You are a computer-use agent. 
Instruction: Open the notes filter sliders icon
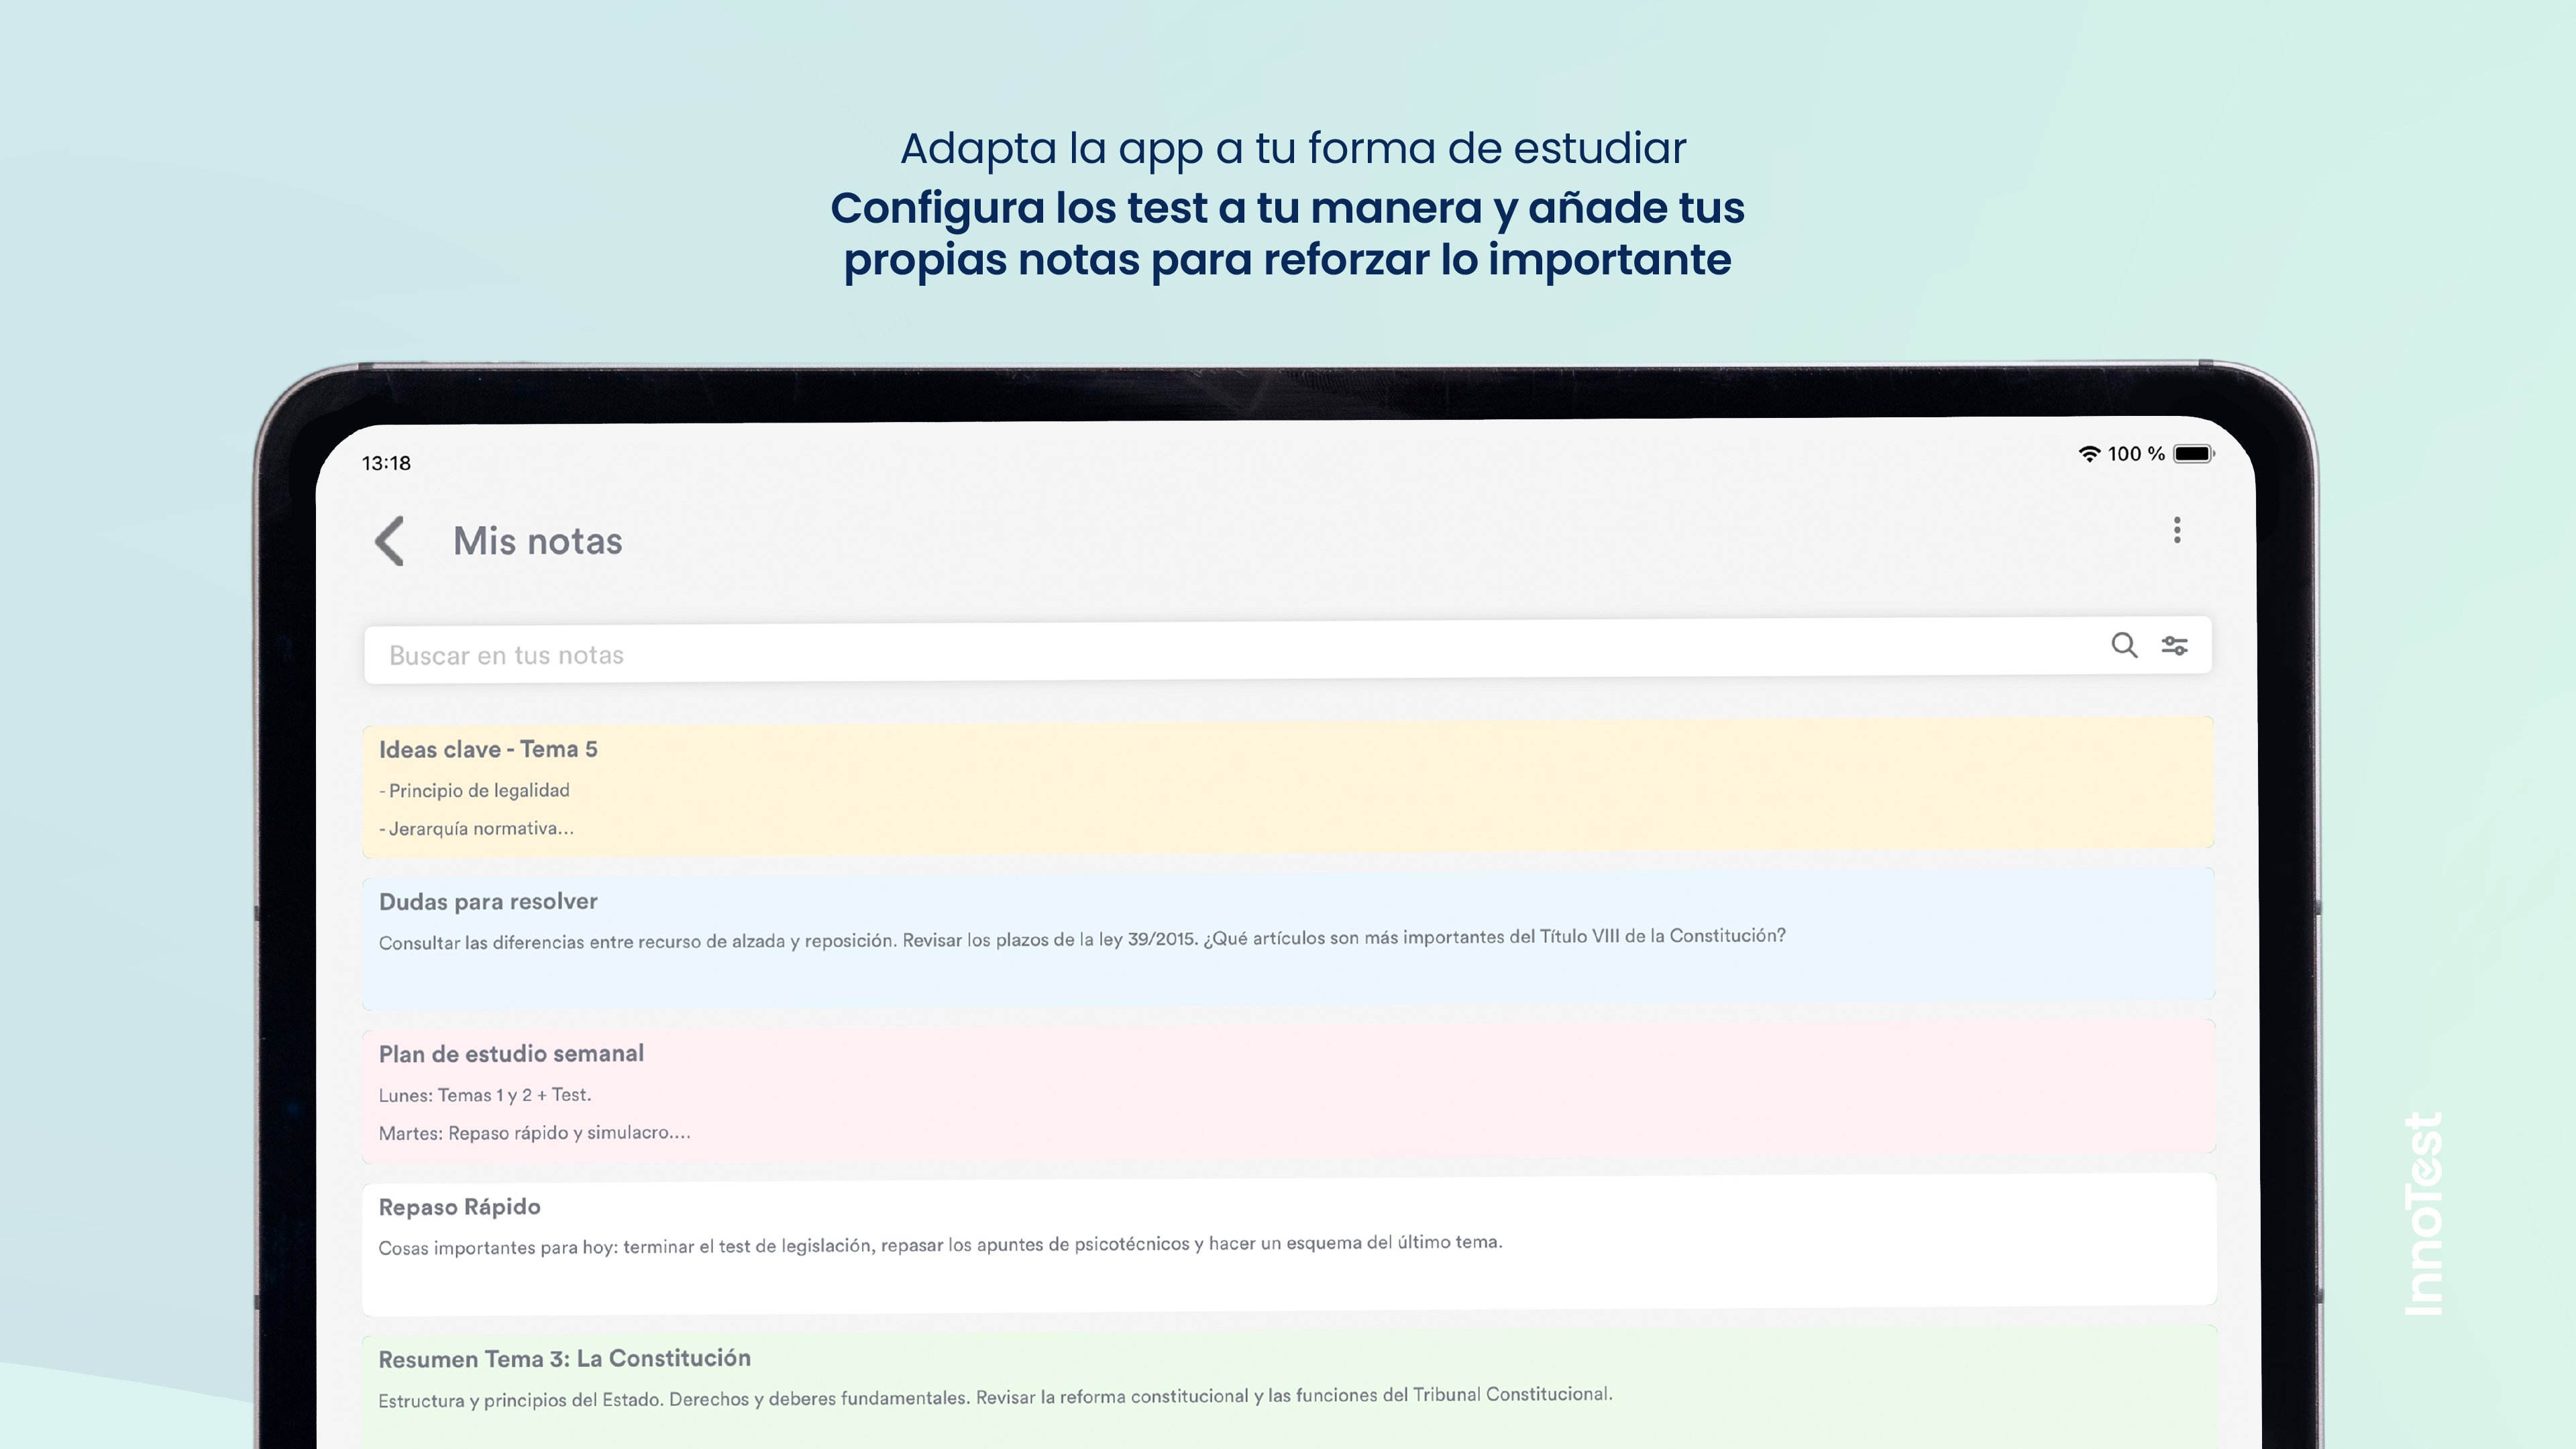(x=2174, y=646)
